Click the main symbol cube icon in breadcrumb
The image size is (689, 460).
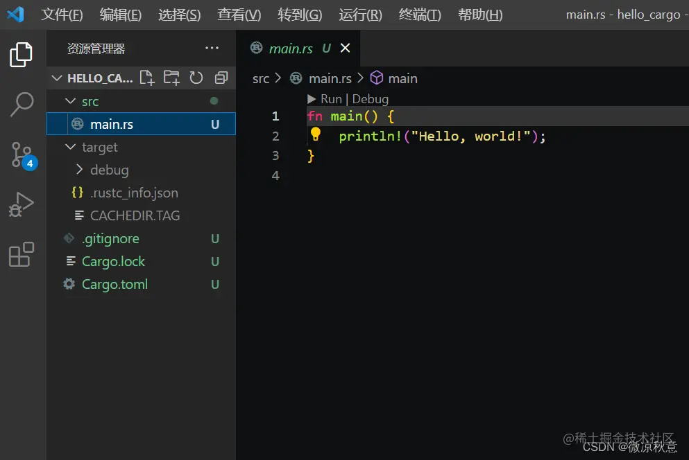coord(377,78)
